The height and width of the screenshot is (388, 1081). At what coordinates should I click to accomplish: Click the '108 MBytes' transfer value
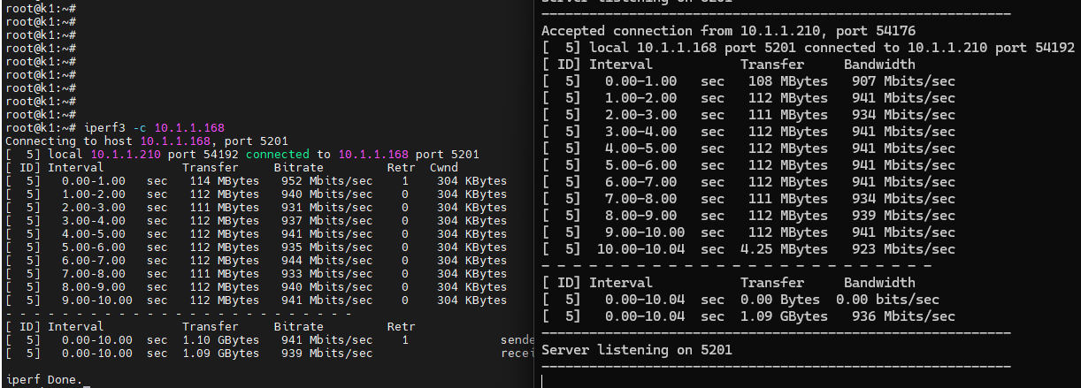tap(788, 80)
